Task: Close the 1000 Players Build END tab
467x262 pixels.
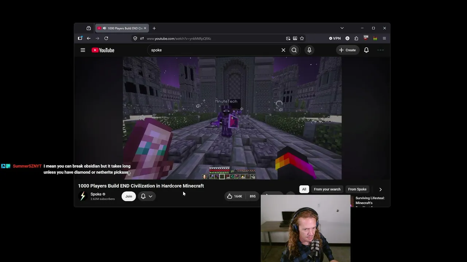Action: point(145,28)
